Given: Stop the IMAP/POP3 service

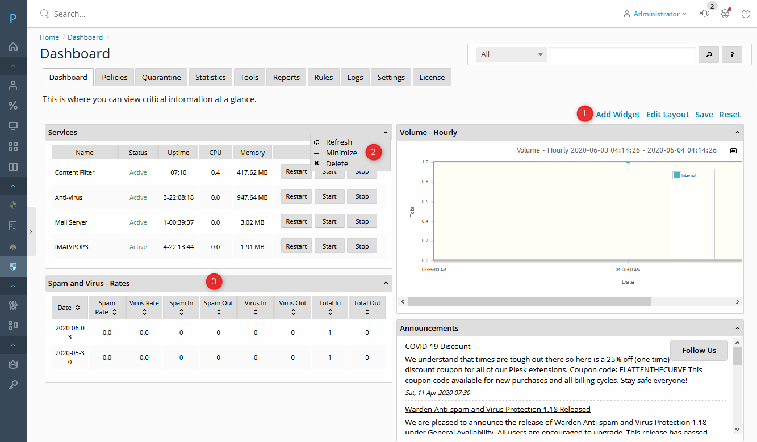Looking at the screenshot, I should tap(362, 246).
